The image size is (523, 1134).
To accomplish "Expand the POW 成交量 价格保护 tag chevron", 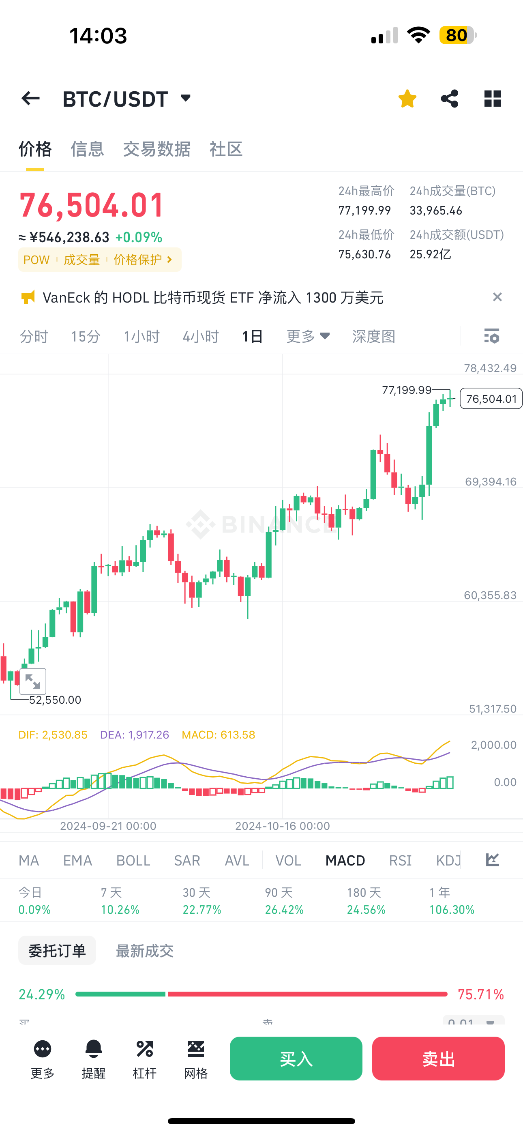I will pos(169,260).
